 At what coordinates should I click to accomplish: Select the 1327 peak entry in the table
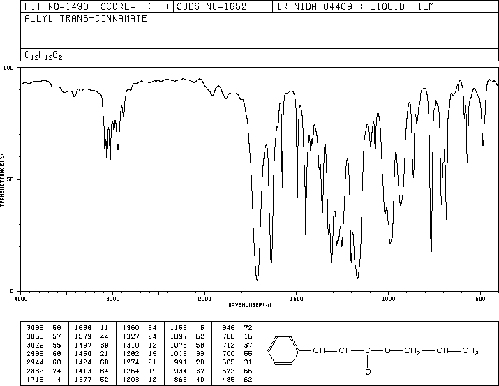pyautogui.click(x=140, y=336)
